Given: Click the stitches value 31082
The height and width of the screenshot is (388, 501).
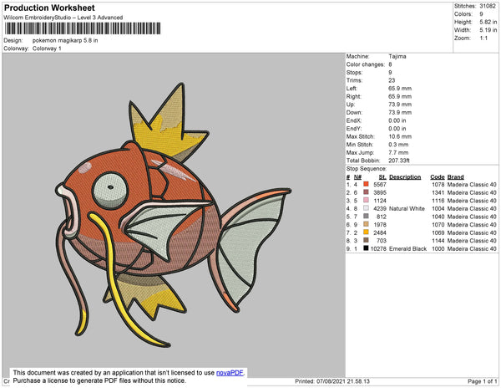Looking at the screenshot, I should 488,6.
